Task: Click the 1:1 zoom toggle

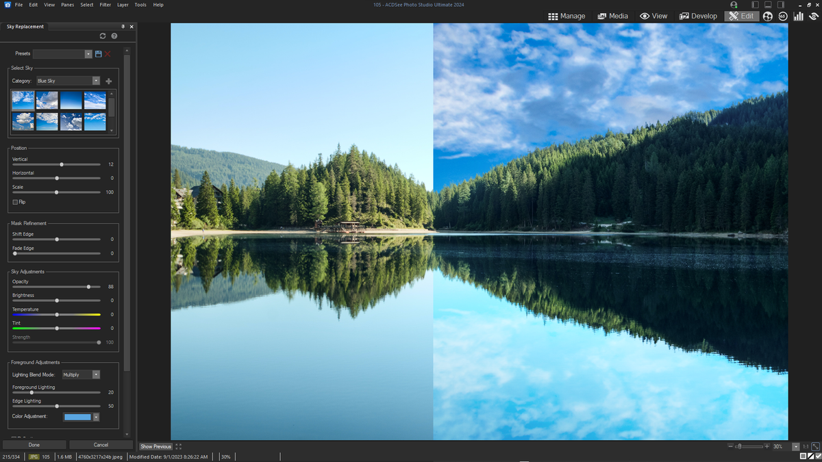Action: pos(806,446)
